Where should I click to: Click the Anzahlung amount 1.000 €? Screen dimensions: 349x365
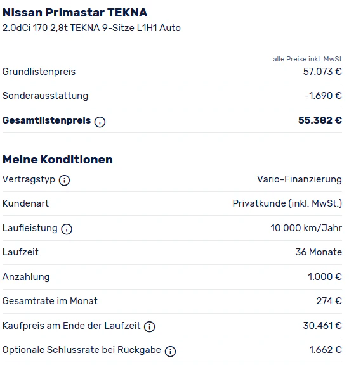325,277
